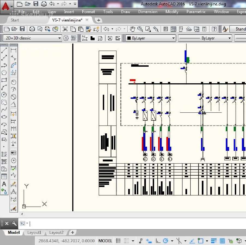
Task: Select the Polygon draw tool
Action: (x=4, y=72)
